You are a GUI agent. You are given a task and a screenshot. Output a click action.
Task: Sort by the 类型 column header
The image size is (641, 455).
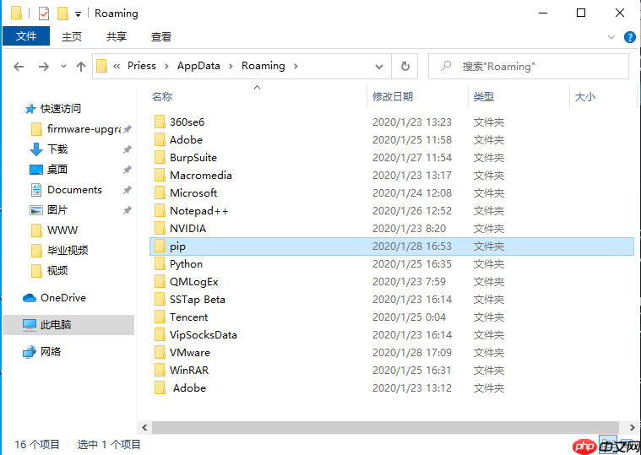484,97
